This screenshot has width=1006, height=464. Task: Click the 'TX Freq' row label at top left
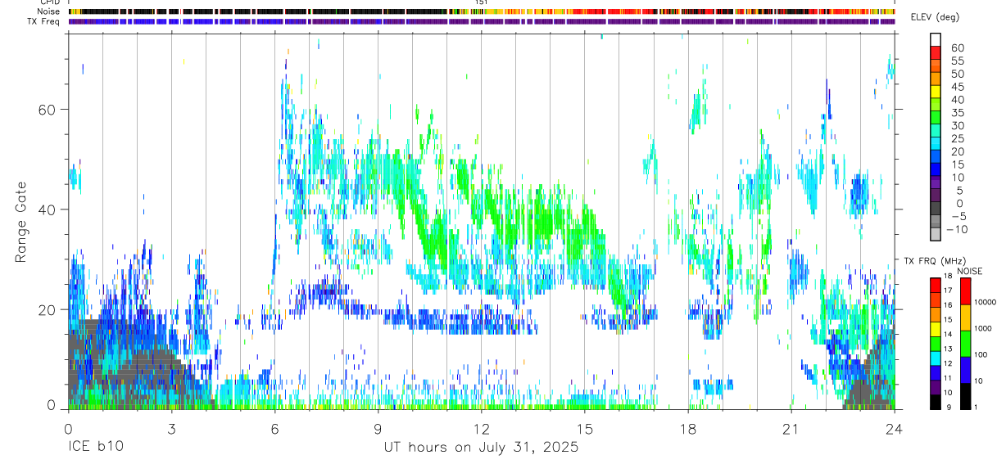44,21
